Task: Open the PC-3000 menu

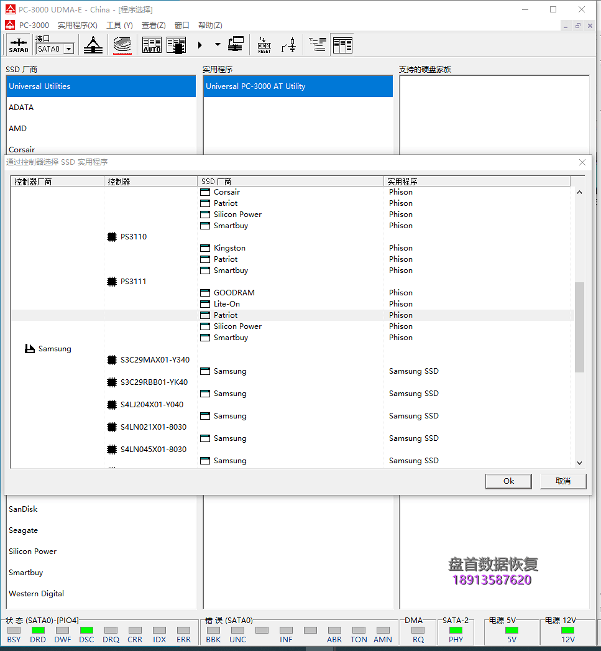Action: (x=34, y=25)
